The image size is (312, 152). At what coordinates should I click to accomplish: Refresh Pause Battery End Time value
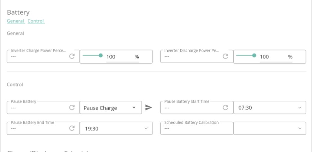click(x=72, y=128)
